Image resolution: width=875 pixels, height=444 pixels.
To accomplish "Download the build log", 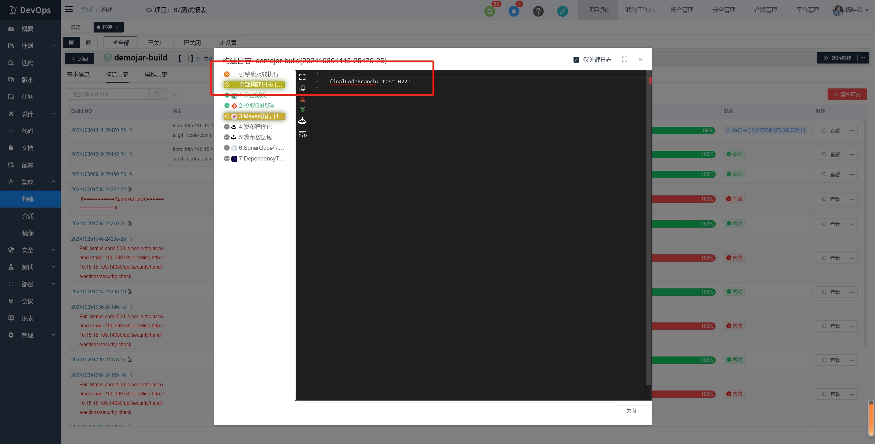I will tap(302, 121).
